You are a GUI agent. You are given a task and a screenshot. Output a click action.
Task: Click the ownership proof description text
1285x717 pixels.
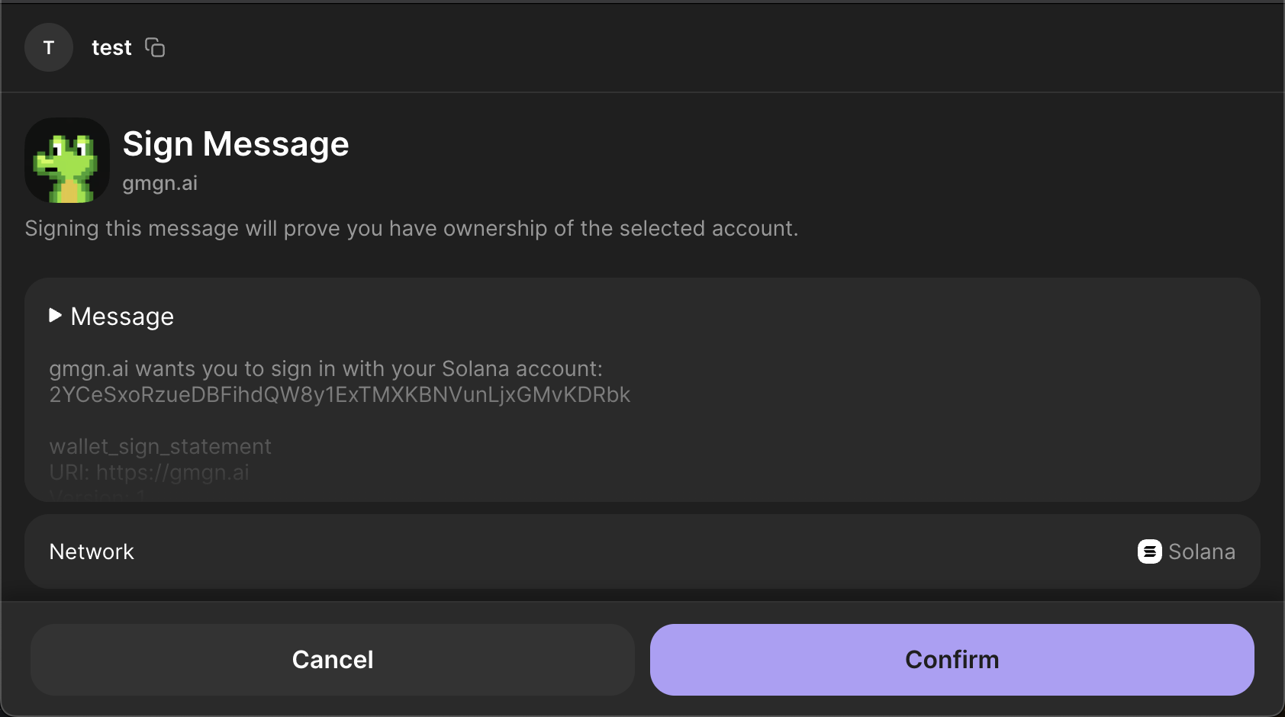(411, 229)
